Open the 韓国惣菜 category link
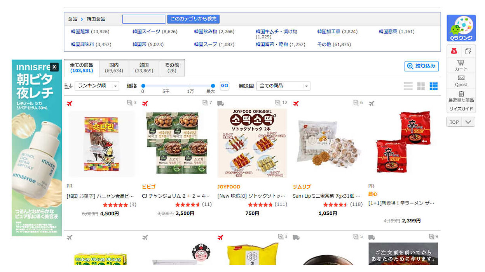485x272 pixels. click(x=388, y=32)
